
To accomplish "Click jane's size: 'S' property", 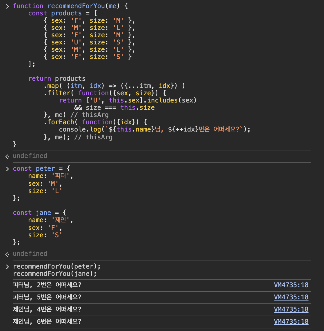I will [45, 235].
